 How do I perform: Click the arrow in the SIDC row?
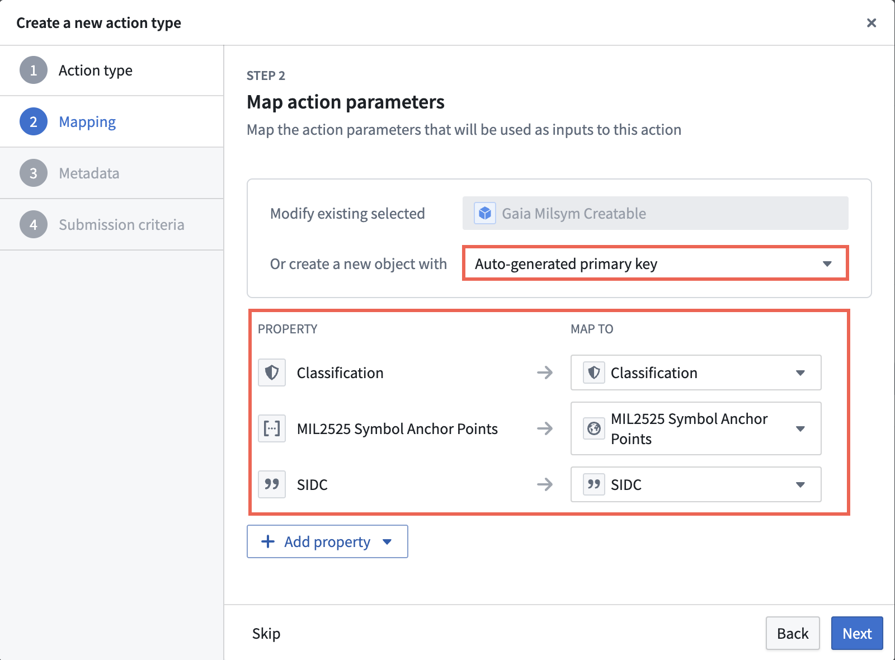tap(545, 484)
